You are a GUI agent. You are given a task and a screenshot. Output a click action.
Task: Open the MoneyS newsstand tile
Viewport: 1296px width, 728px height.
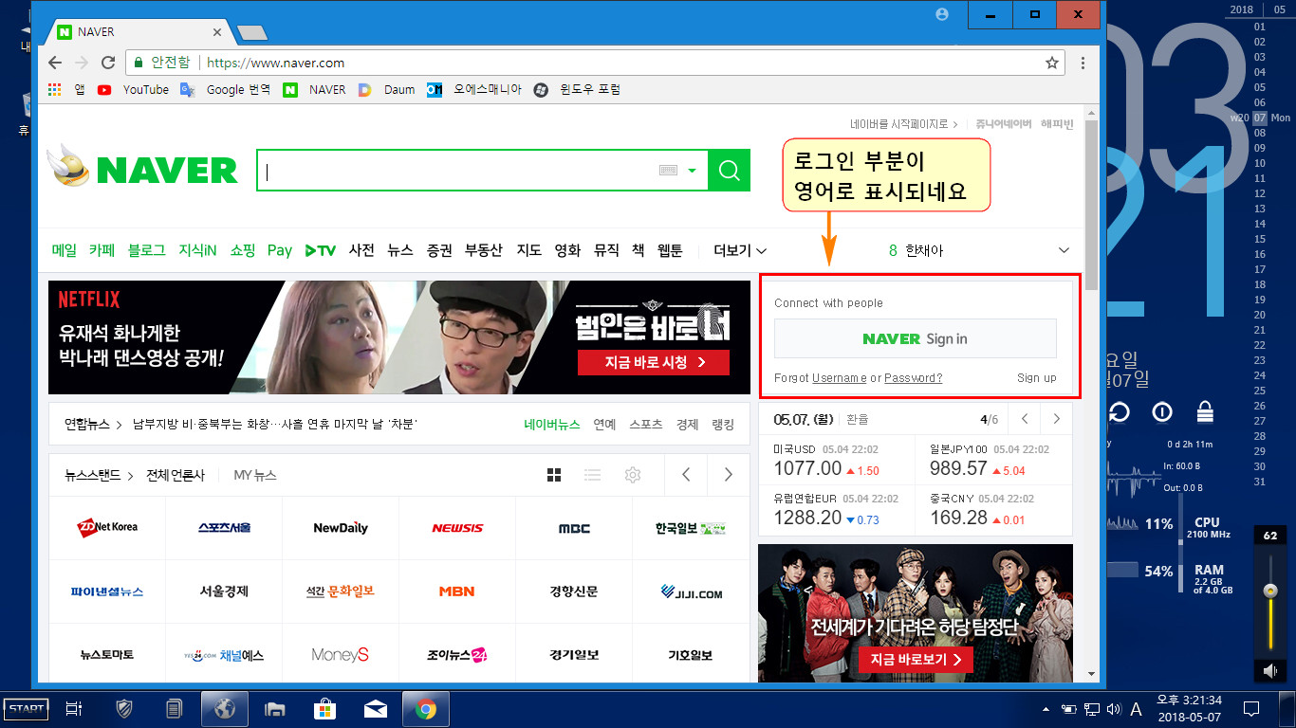341,655
